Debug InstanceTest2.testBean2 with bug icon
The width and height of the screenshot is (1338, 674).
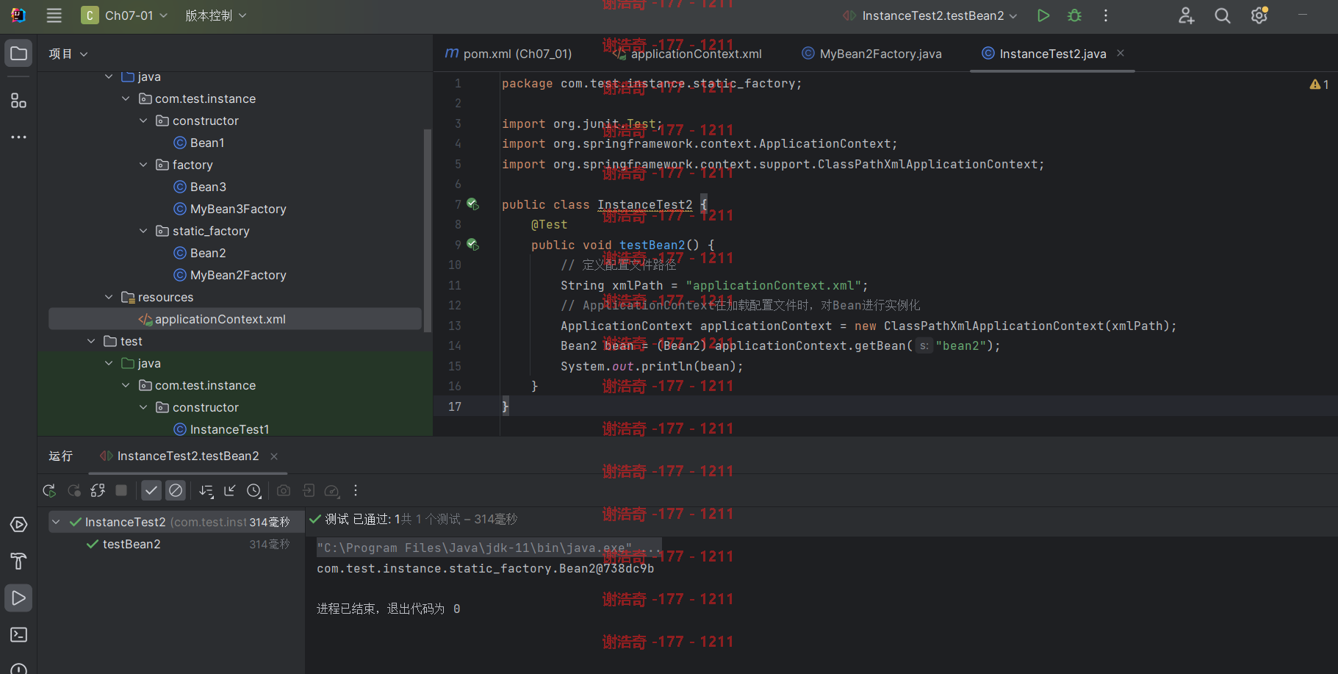[x=1074, y=15]
